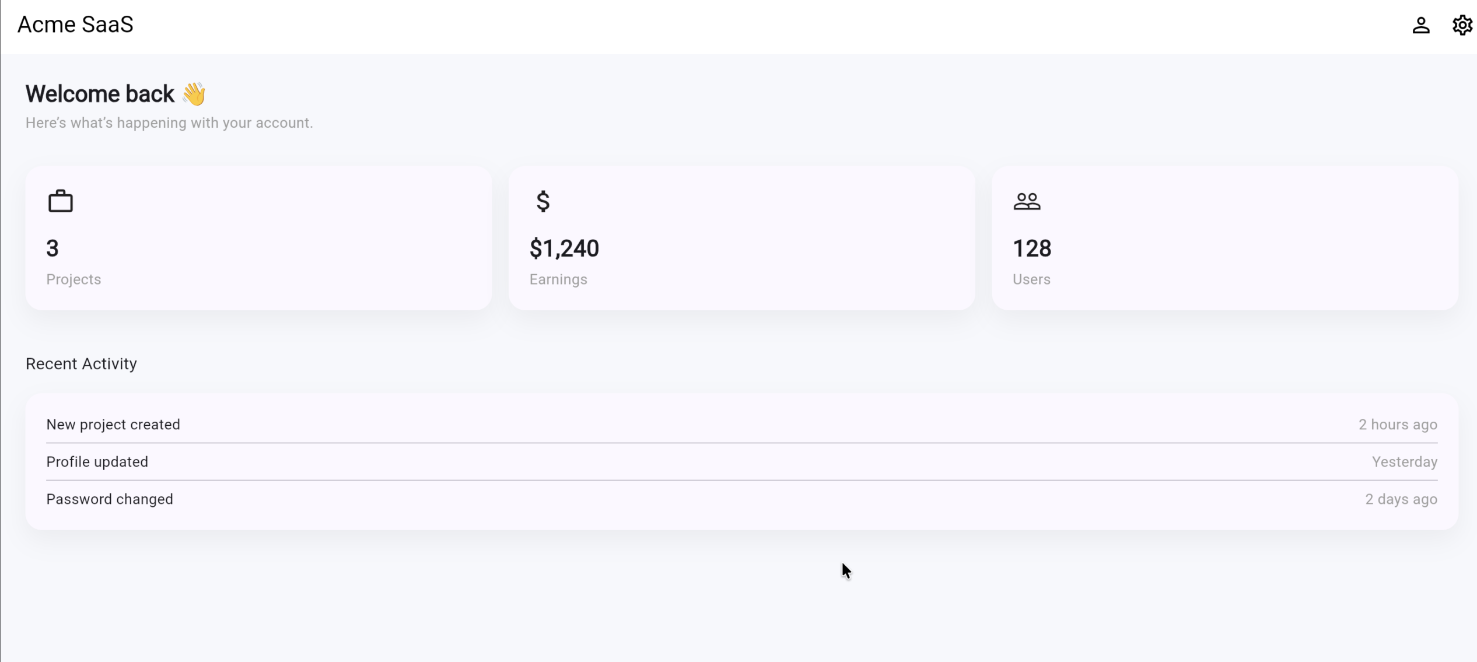Click the Recent Activity heading
The image size is (1477, 662).
(81, 364)
